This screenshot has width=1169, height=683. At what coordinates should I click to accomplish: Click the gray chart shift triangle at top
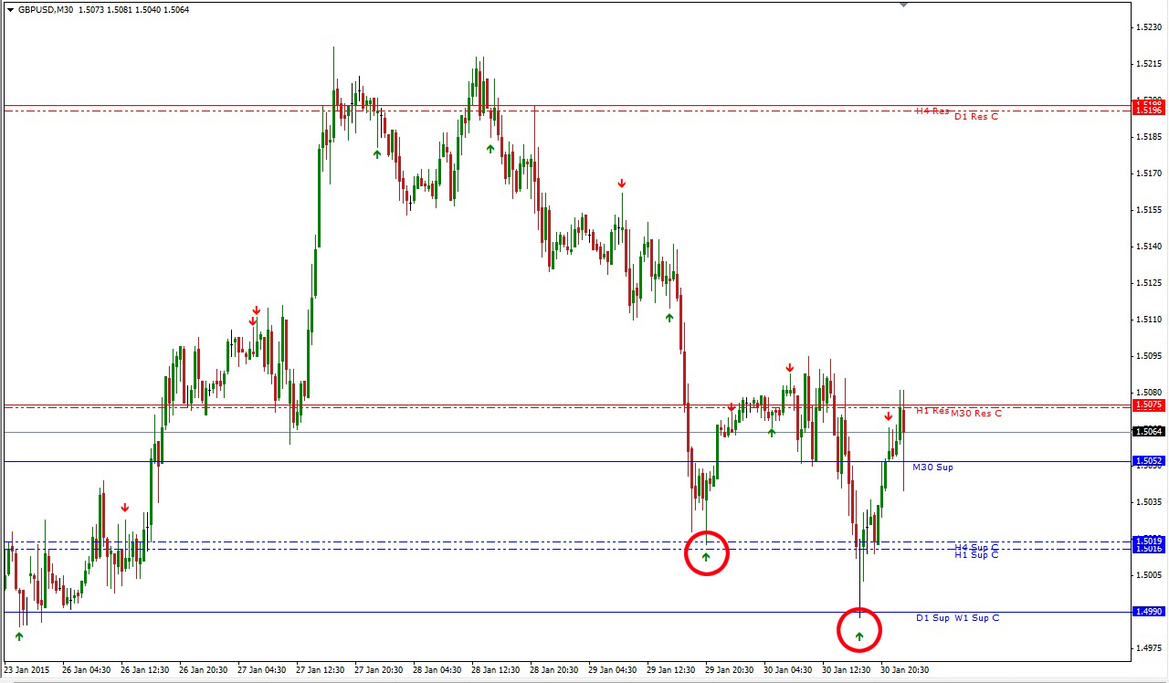pyautogui.click(x=903, y=5)
